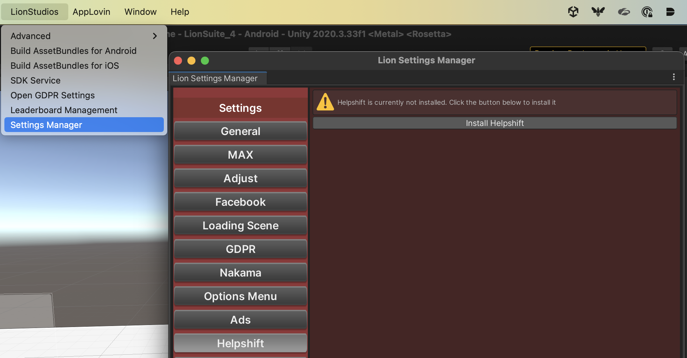The height and width of the screenshot is (358, 687).
Task: Open the privacy lock menu bar icon
Action: [x=647, y=12]
